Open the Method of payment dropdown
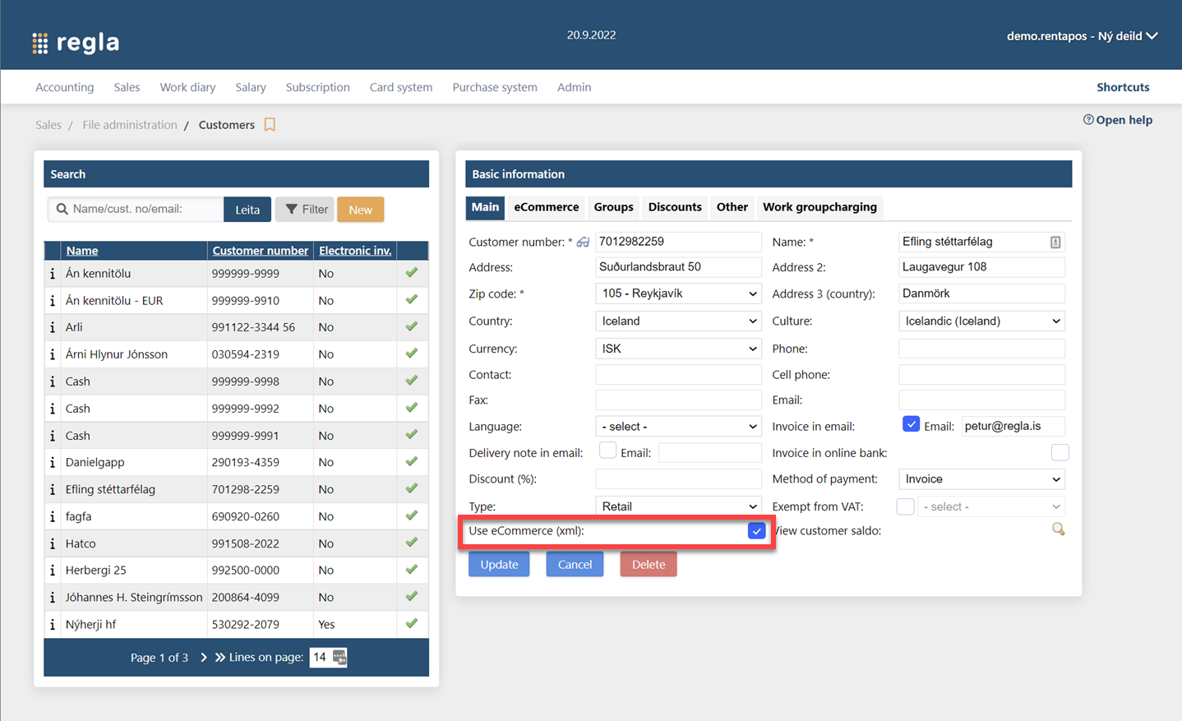The width and height of the screenshot is (1182, 721). 981,479
